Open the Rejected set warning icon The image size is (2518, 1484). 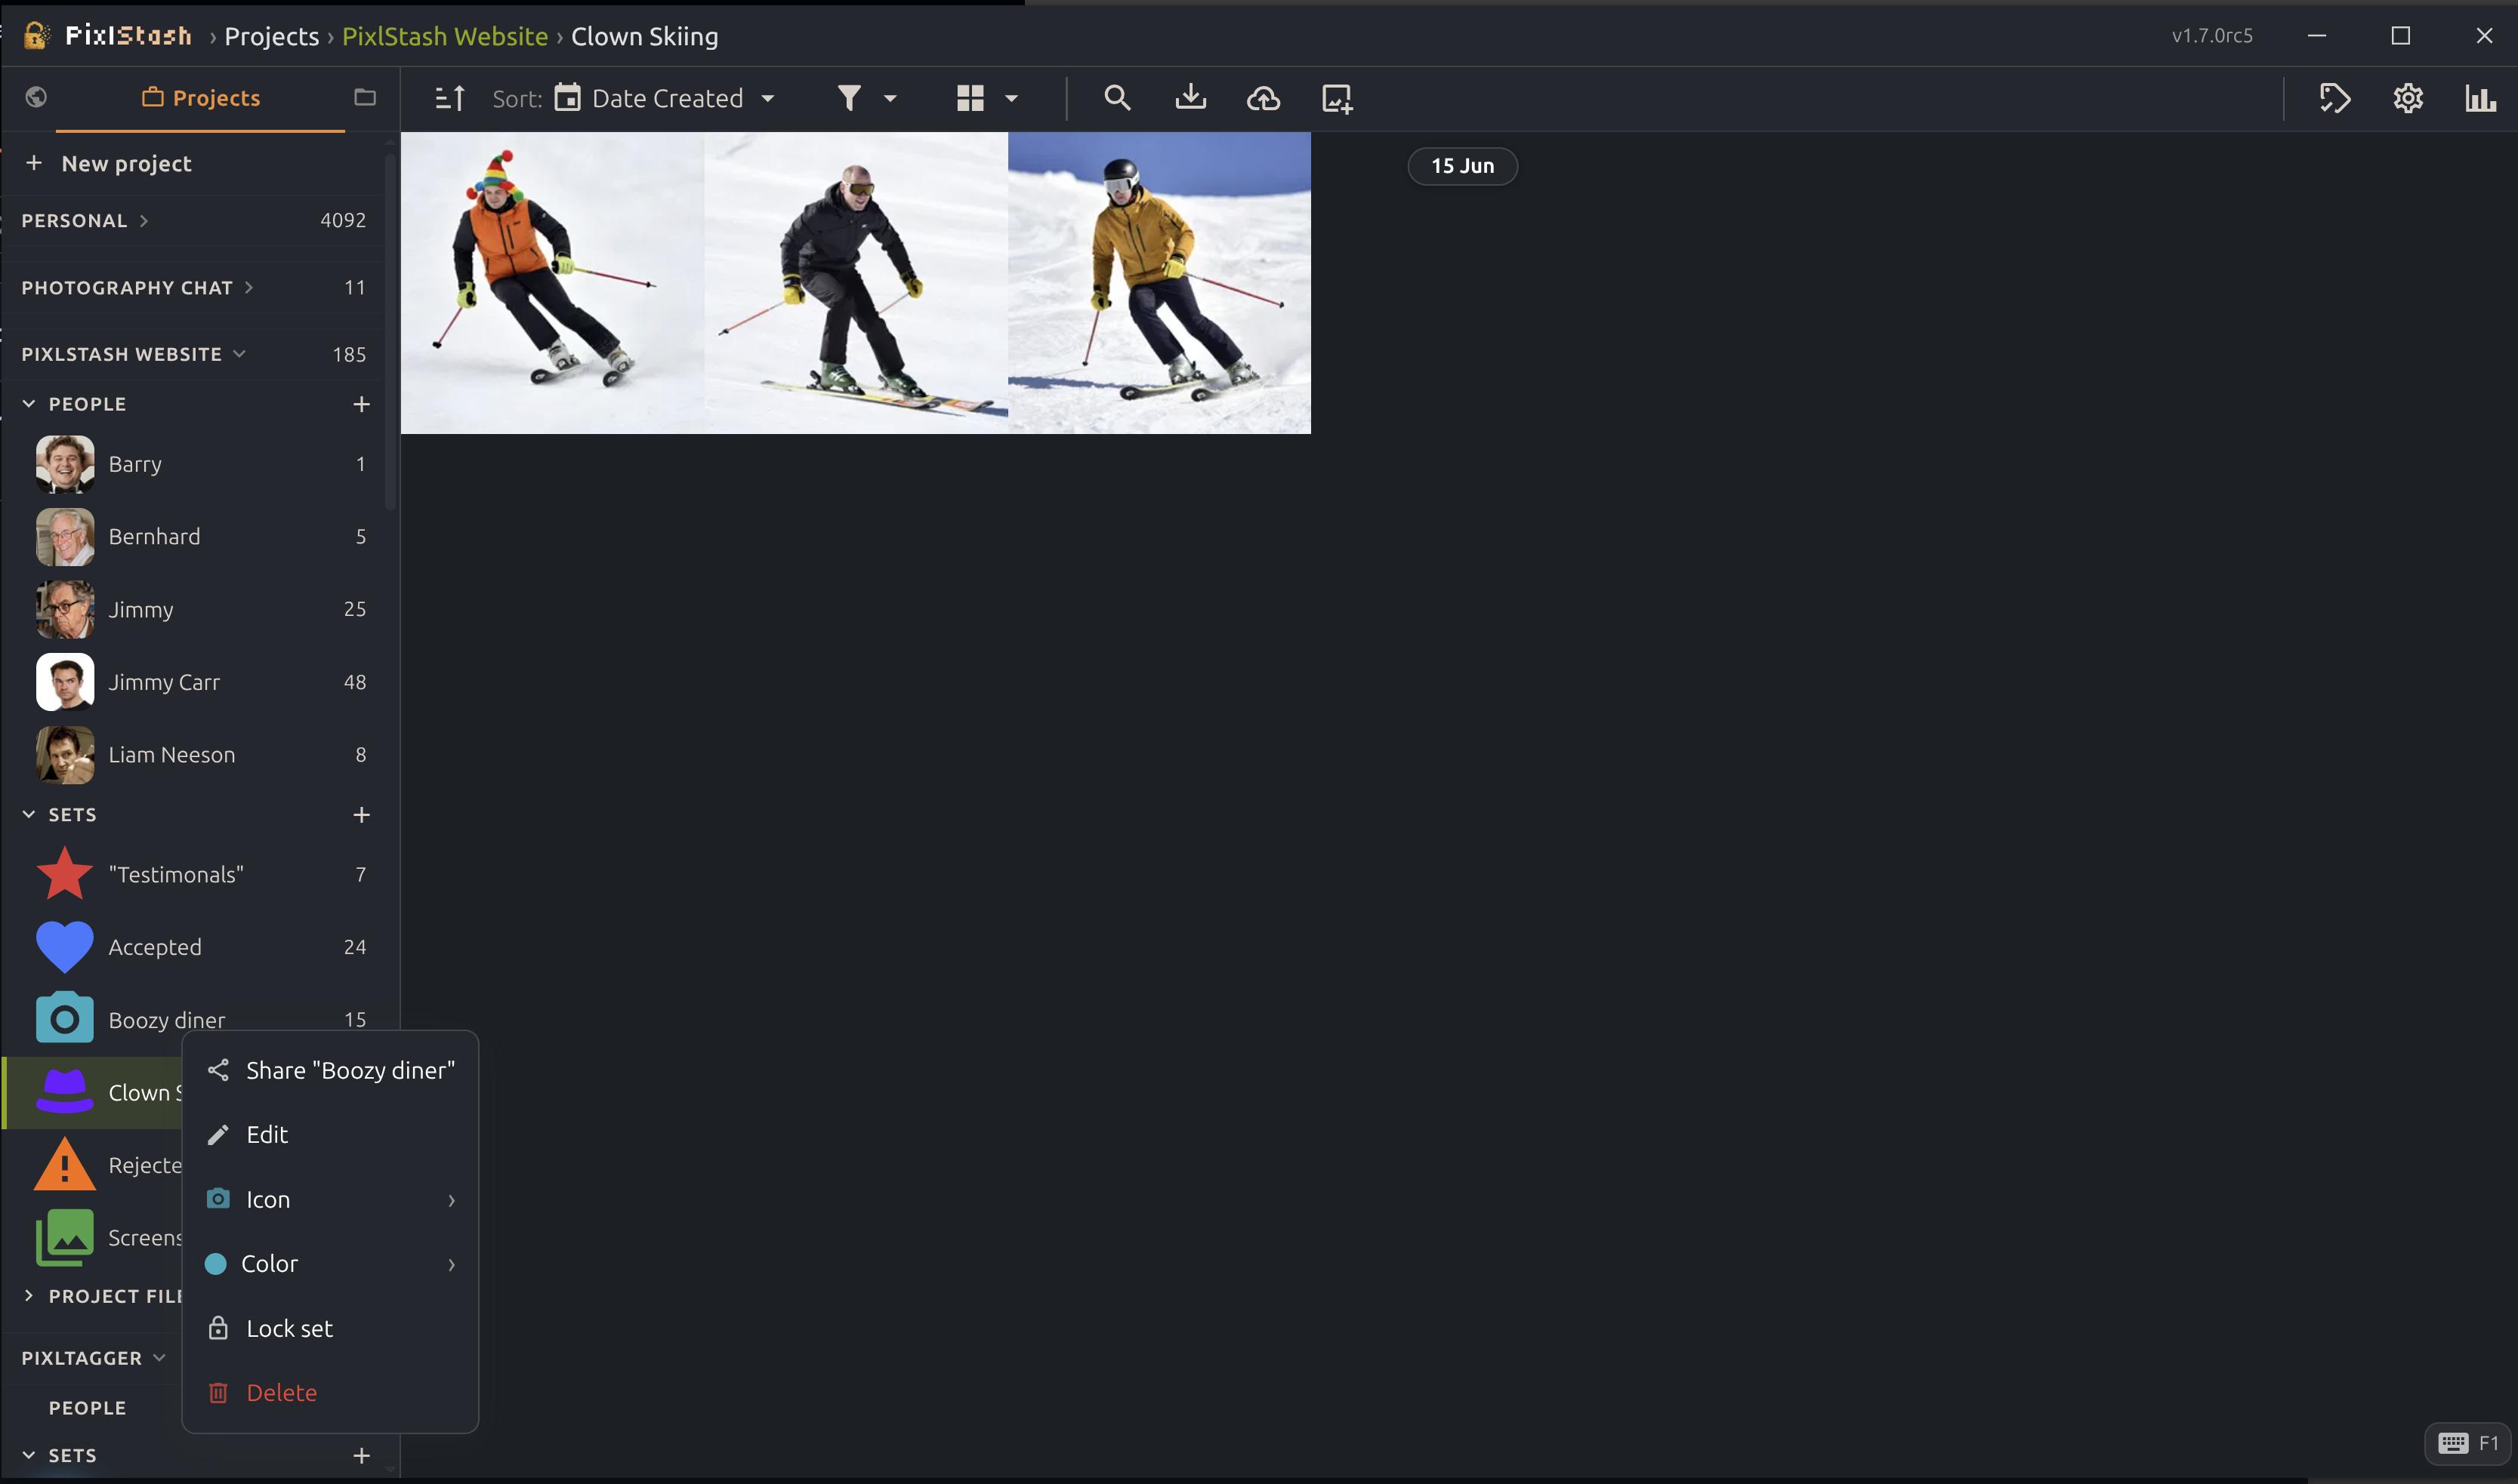coord(65,1165)
